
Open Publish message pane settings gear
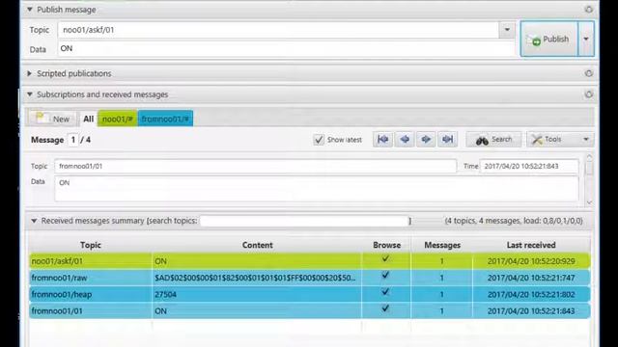point(589,10)
